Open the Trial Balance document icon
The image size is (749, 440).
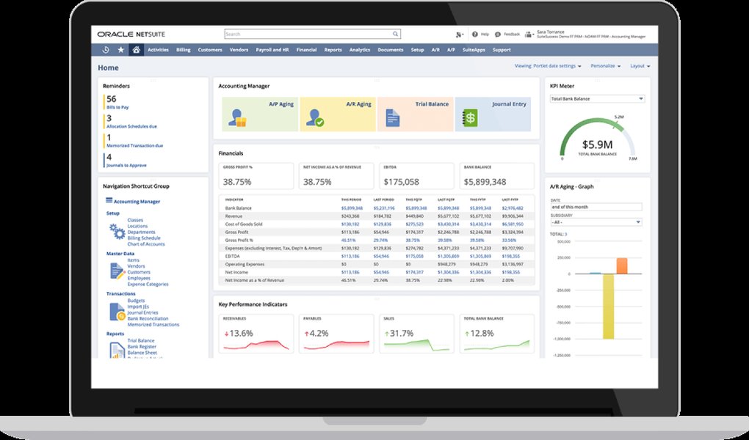pyautogui.click(x=392, y=118)
